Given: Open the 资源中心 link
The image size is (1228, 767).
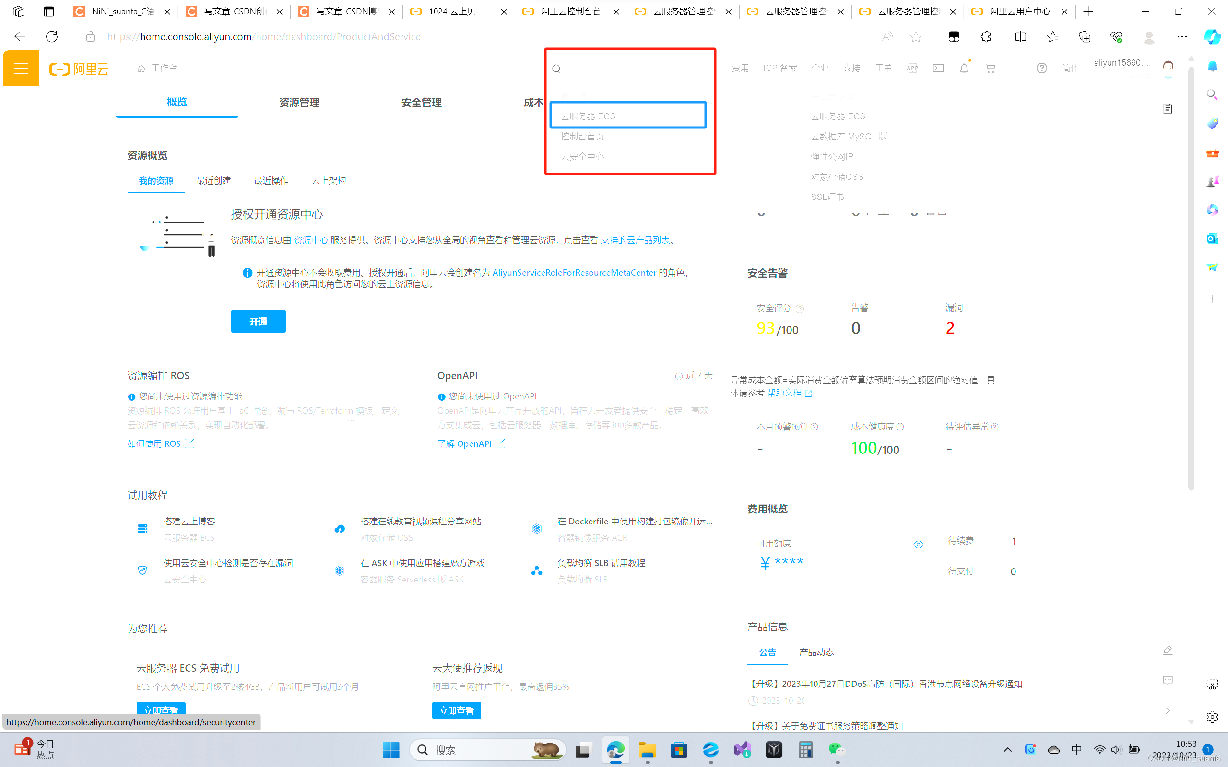Looking at the screenshot, I should click(311, 240).
